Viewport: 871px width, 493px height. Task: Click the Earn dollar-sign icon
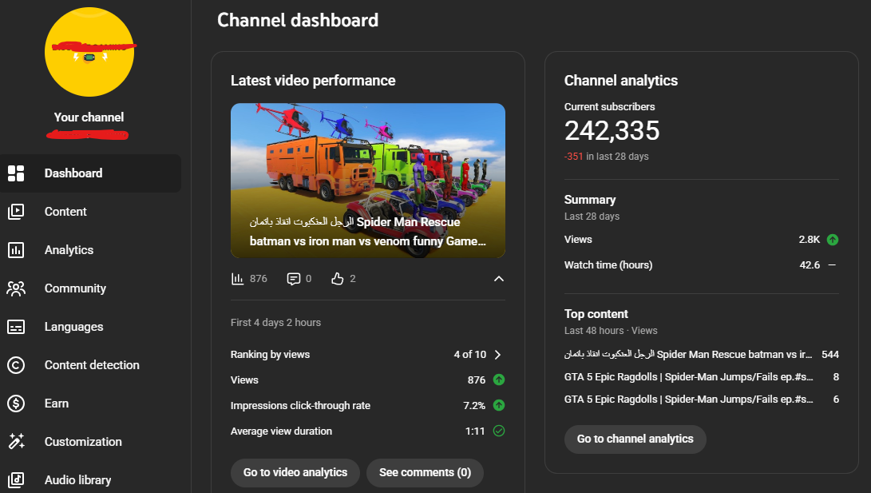click(16, 404)
